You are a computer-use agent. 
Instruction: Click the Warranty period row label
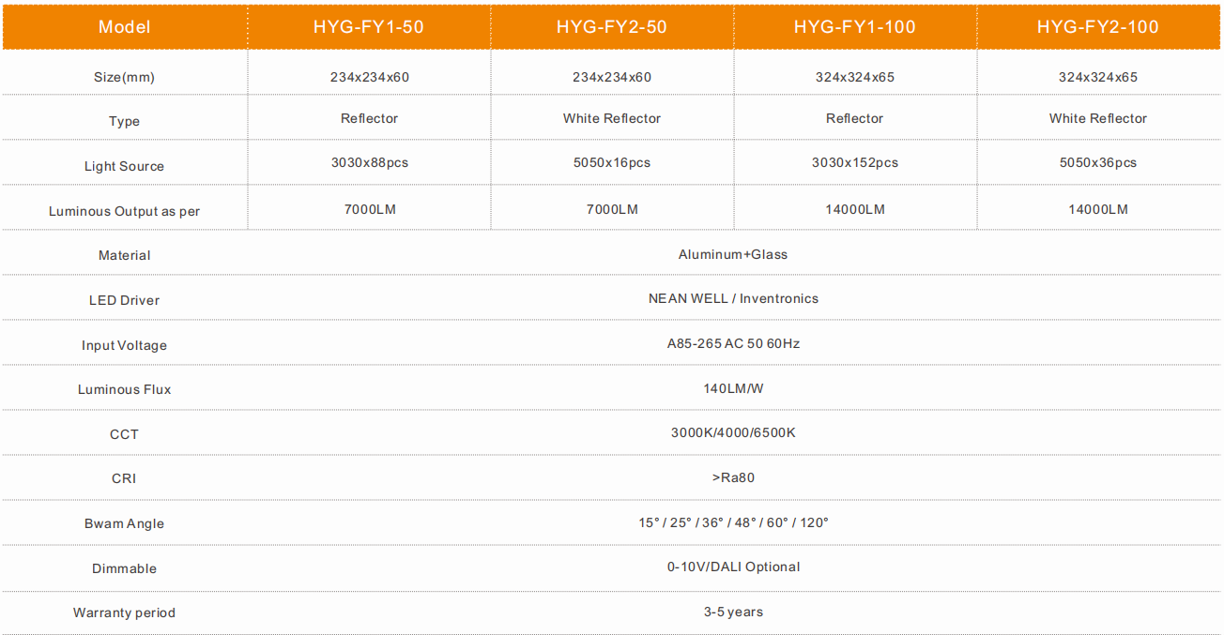124,612
